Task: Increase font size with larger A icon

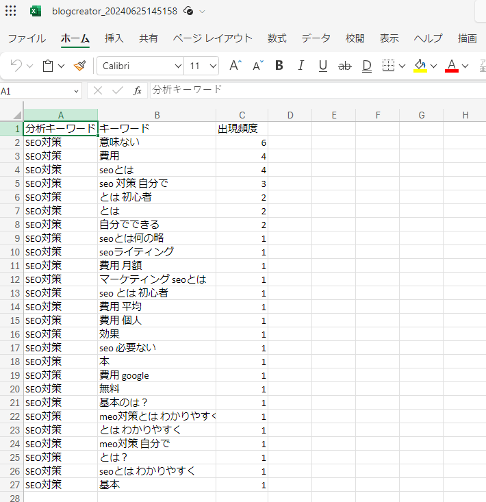Action: [x=235, y=66]
